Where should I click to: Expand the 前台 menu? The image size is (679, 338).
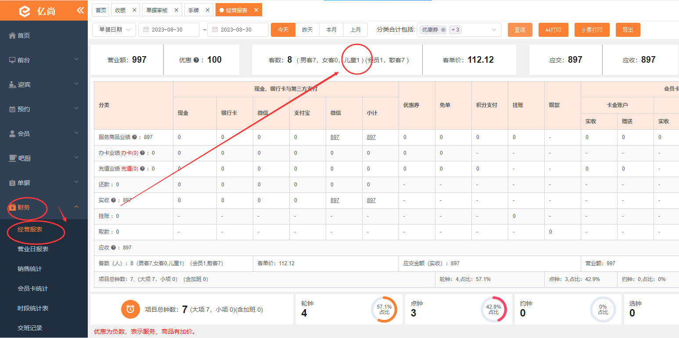tap(44, 60)
